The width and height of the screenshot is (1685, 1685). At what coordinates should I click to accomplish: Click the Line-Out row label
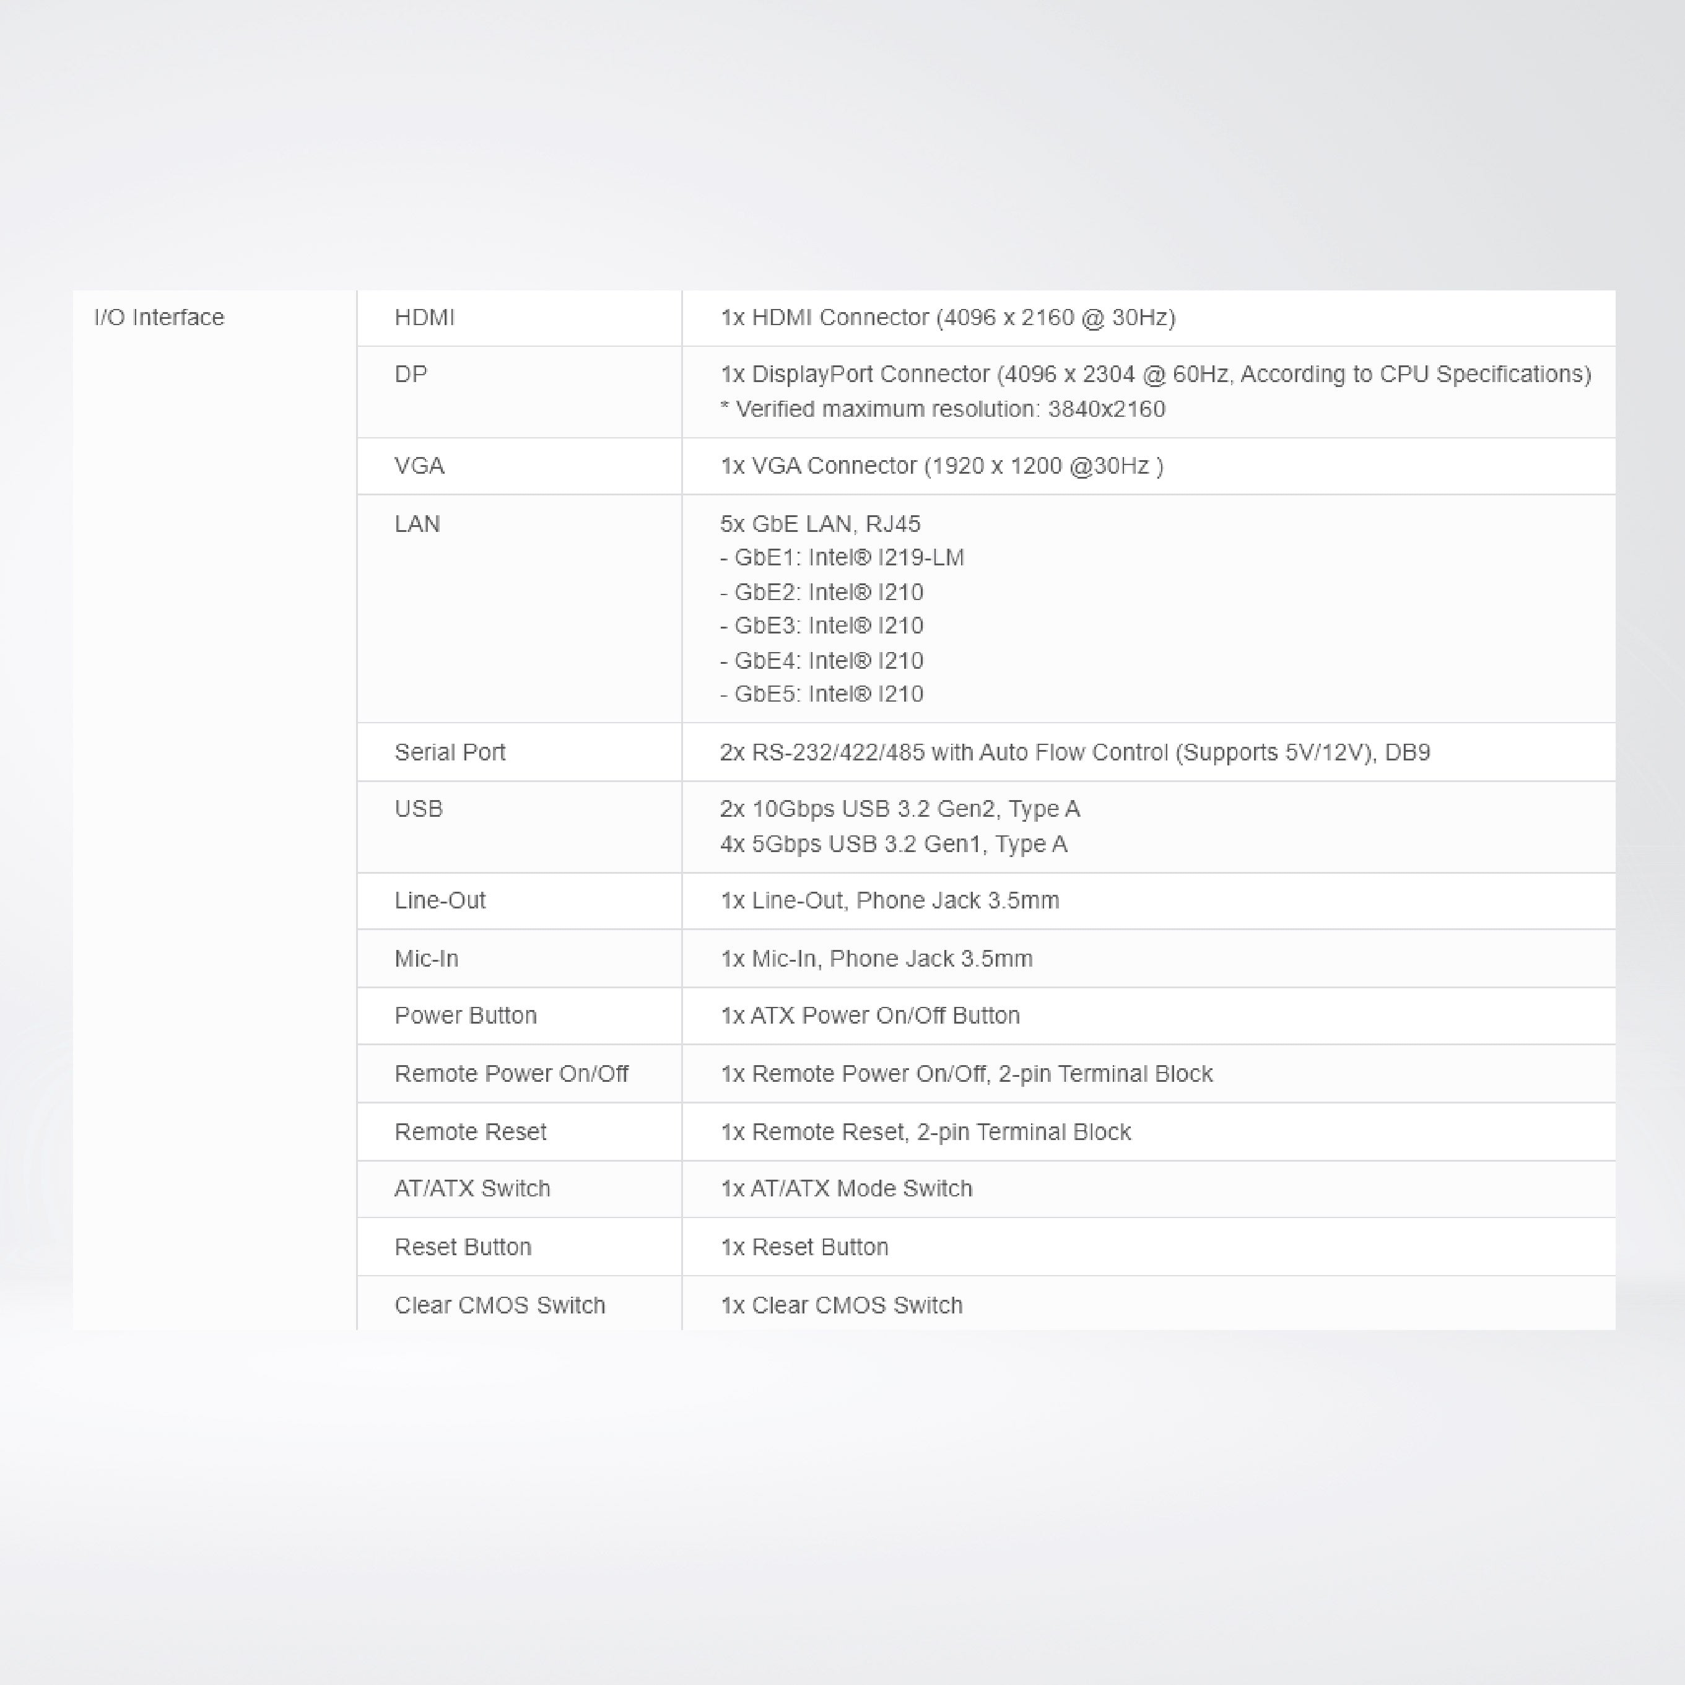[440, 901]
